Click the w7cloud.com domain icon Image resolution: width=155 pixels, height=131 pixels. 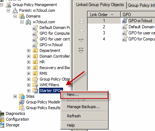pos(29,22)
